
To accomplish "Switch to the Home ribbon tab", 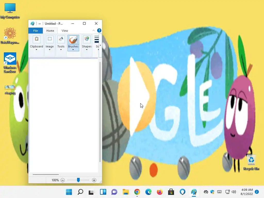I will click(x=50, y=31).
